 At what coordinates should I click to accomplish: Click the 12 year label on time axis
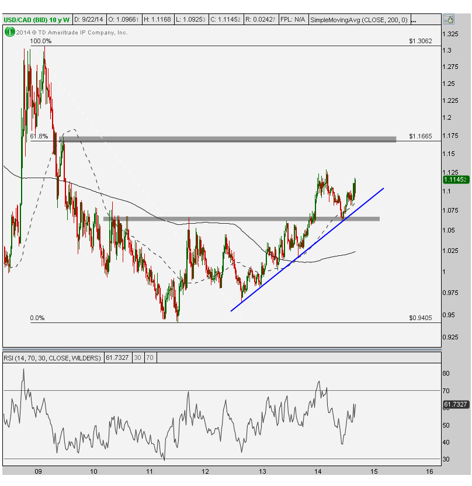205,471
